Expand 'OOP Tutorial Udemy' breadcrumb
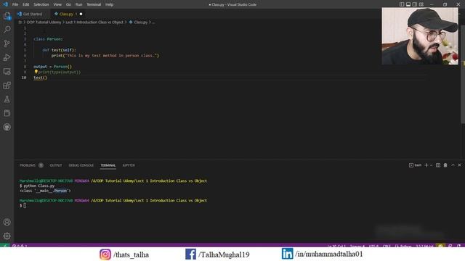 pyautogui.click(x=44, y=22)
